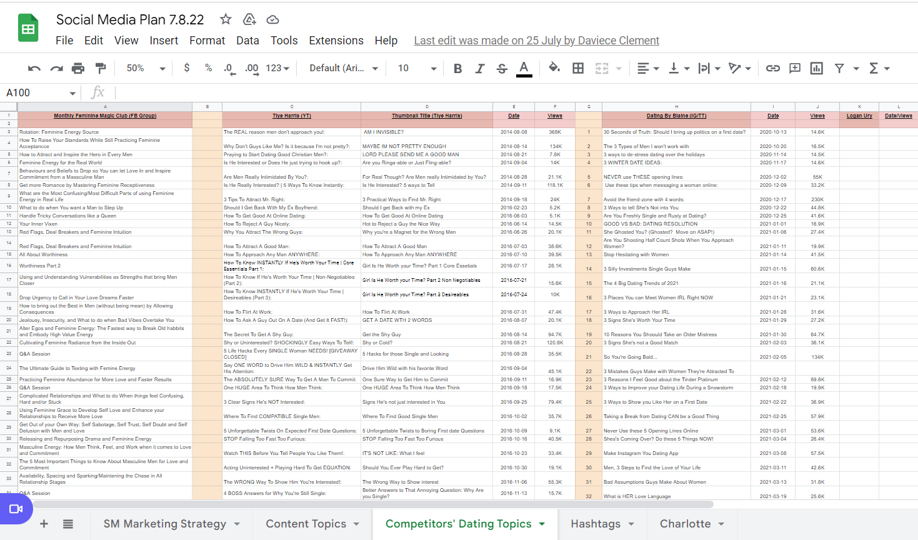
Task: Open the all sheets list icon
Action: tap(68, 524)
